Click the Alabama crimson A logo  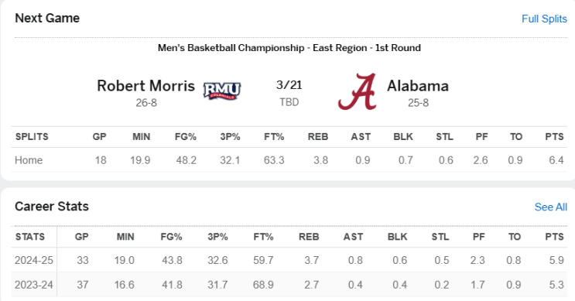click(358, 91)
